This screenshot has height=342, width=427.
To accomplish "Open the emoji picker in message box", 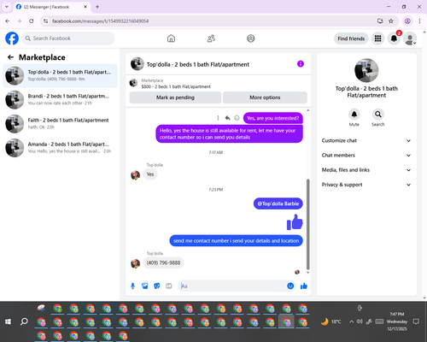I will [290, 286].
